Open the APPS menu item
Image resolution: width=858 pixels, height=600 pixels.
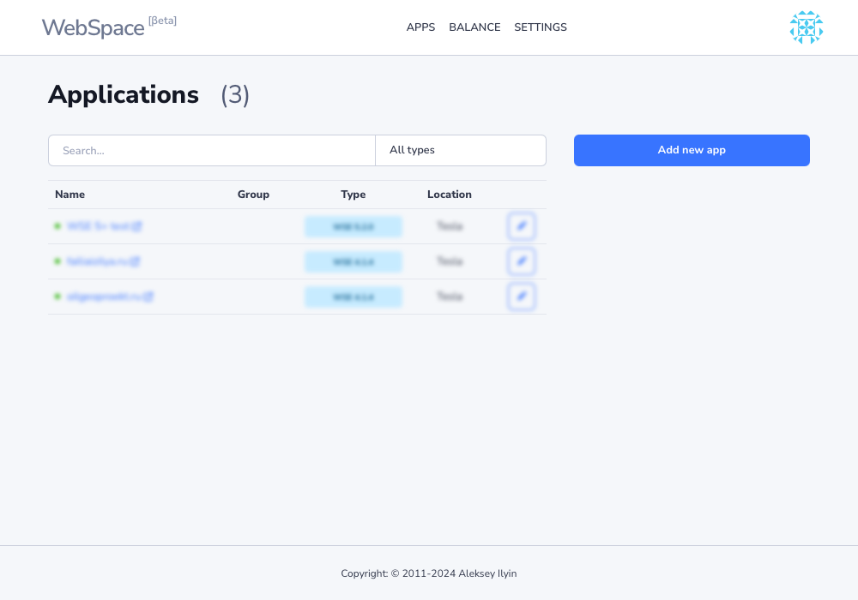(x=420, y=27)
